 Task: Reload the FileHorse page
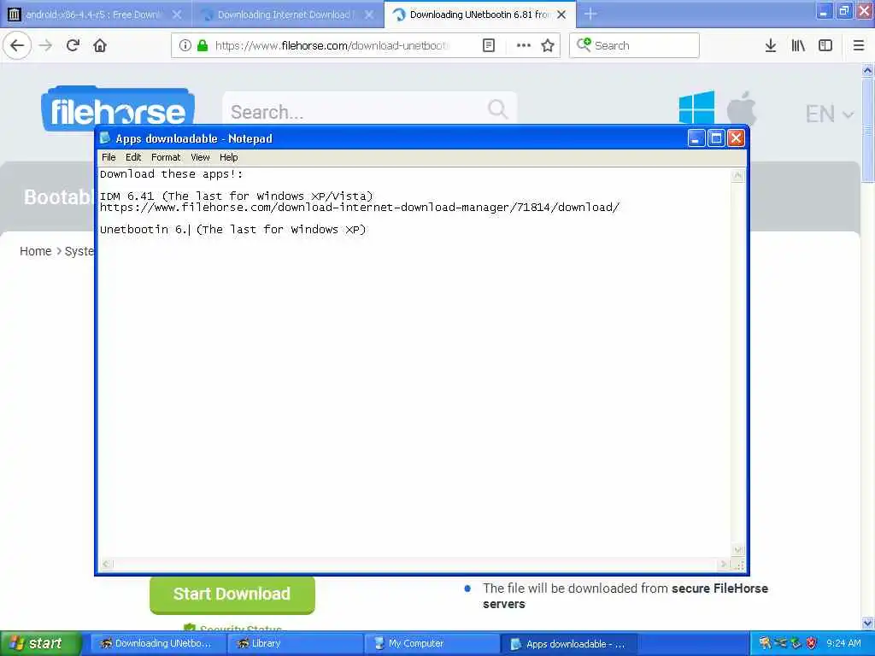click(x=73, y=45)
